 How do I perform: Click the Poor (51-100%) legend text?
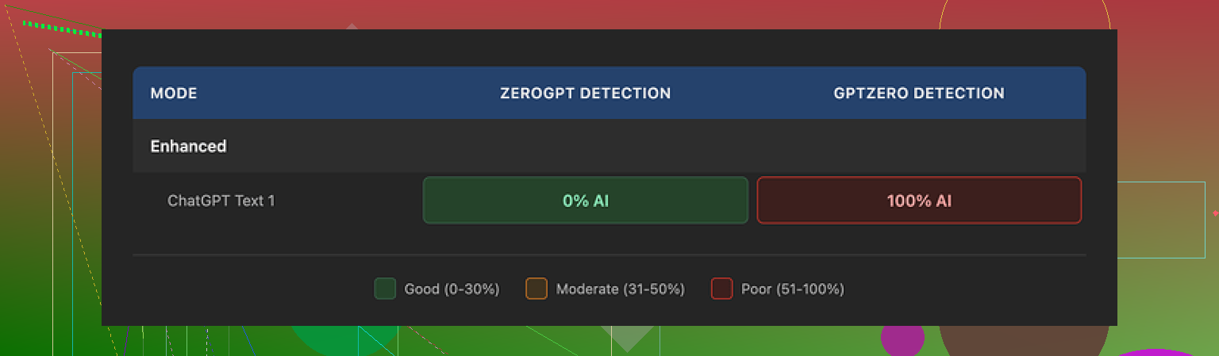coord(792,289)
